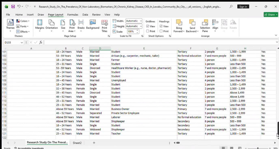Click Bring Forward icon
The width and height of the screenshot is (279, 149).
tap(179, 23)
